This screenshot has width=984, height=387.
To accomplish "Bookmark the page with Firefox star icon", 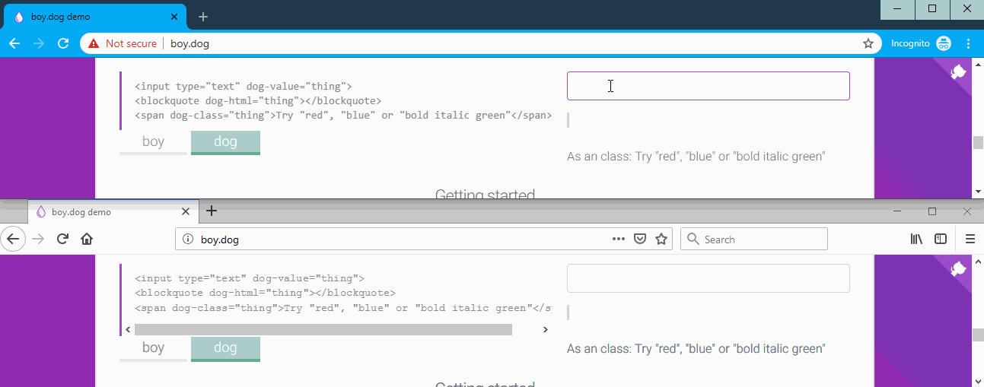I will [661, 239].
